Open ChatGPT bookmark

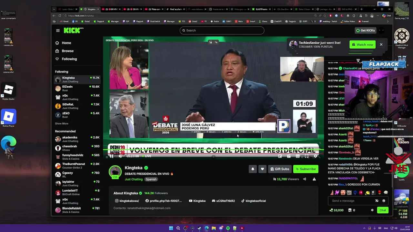[276, 21]
